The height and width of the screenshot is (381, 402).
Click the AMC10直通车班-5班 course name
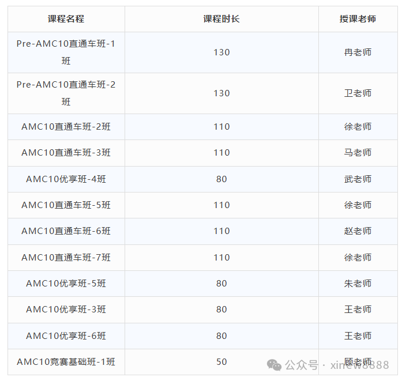[66, 205]
